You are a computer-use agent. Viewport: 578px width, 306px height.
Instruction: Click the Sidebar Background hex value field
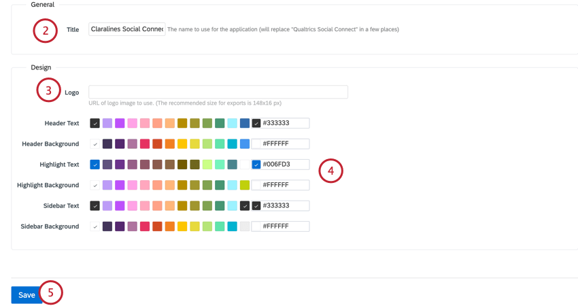coord(281,226)
